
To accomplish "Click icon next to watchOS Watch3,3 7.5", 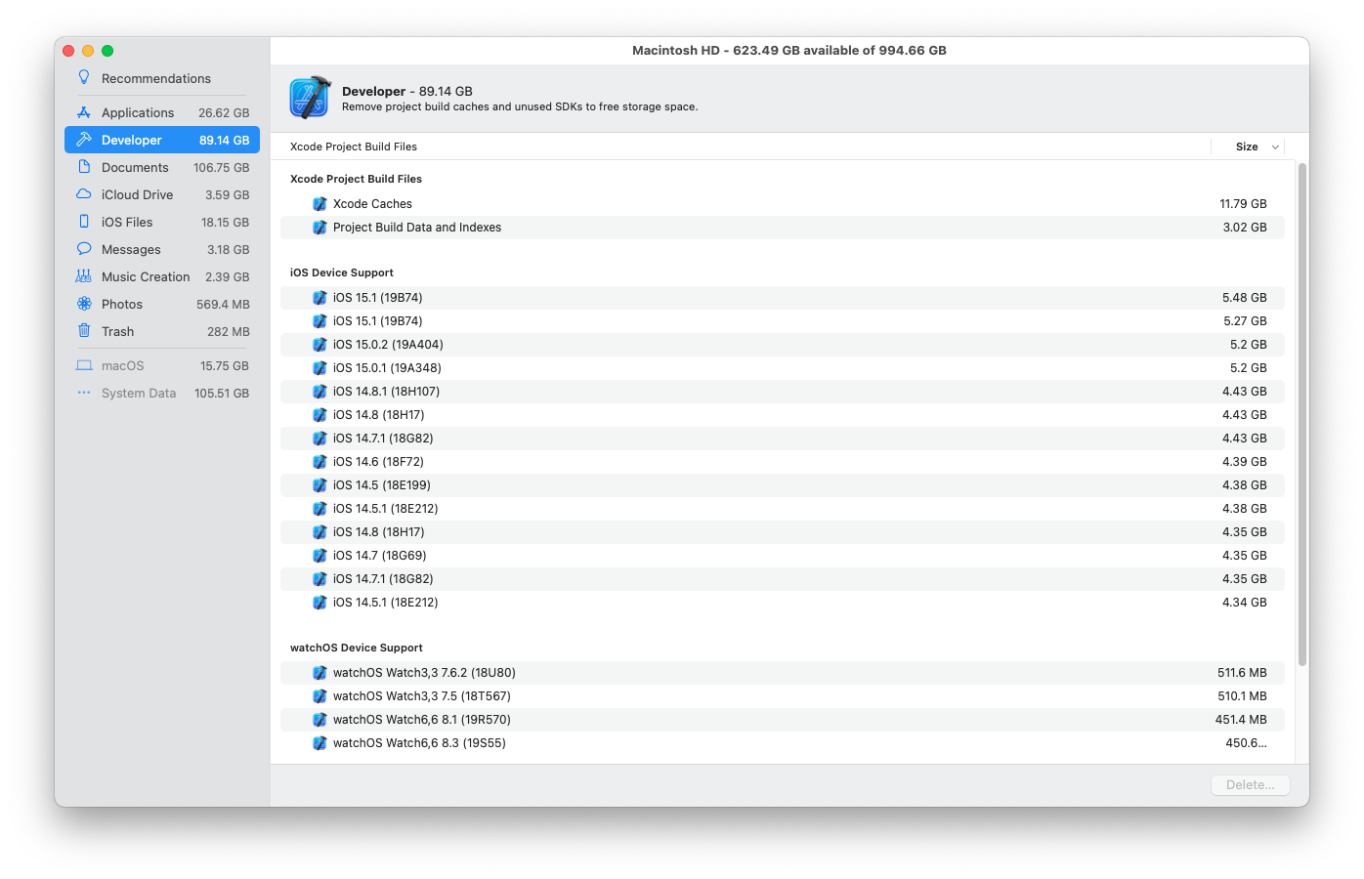I will coord(320,696).
